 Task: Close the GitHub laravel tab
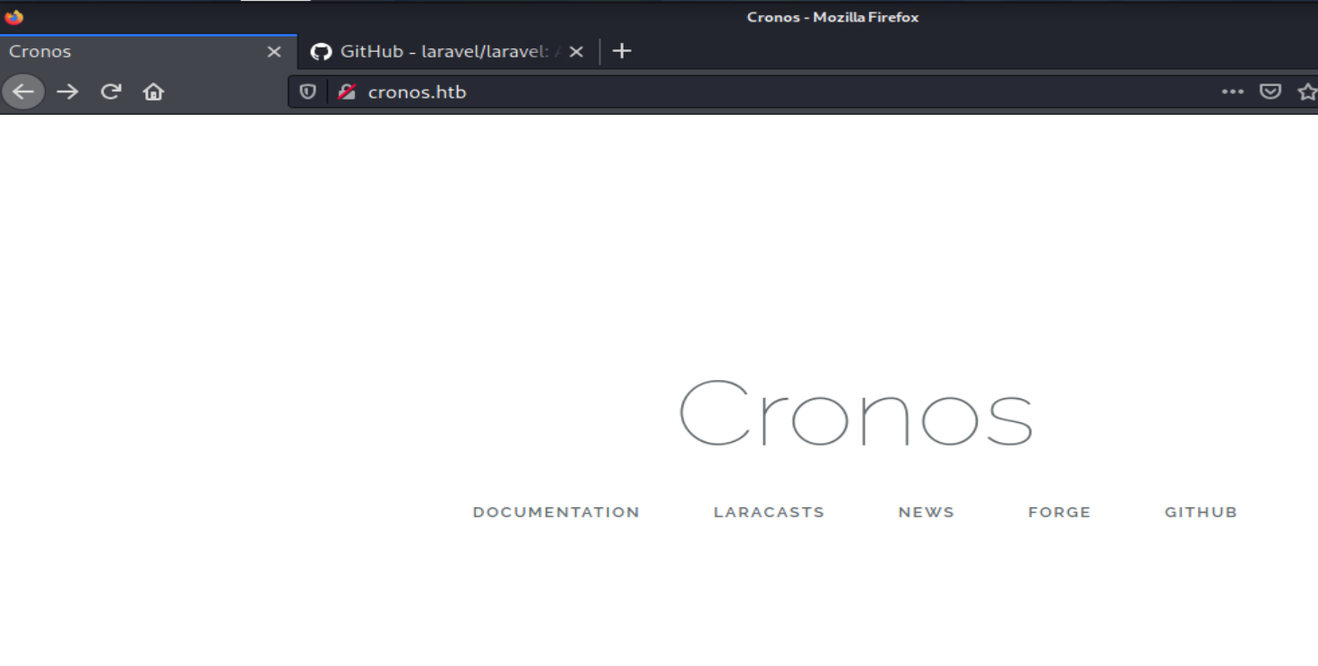(576, 51)
